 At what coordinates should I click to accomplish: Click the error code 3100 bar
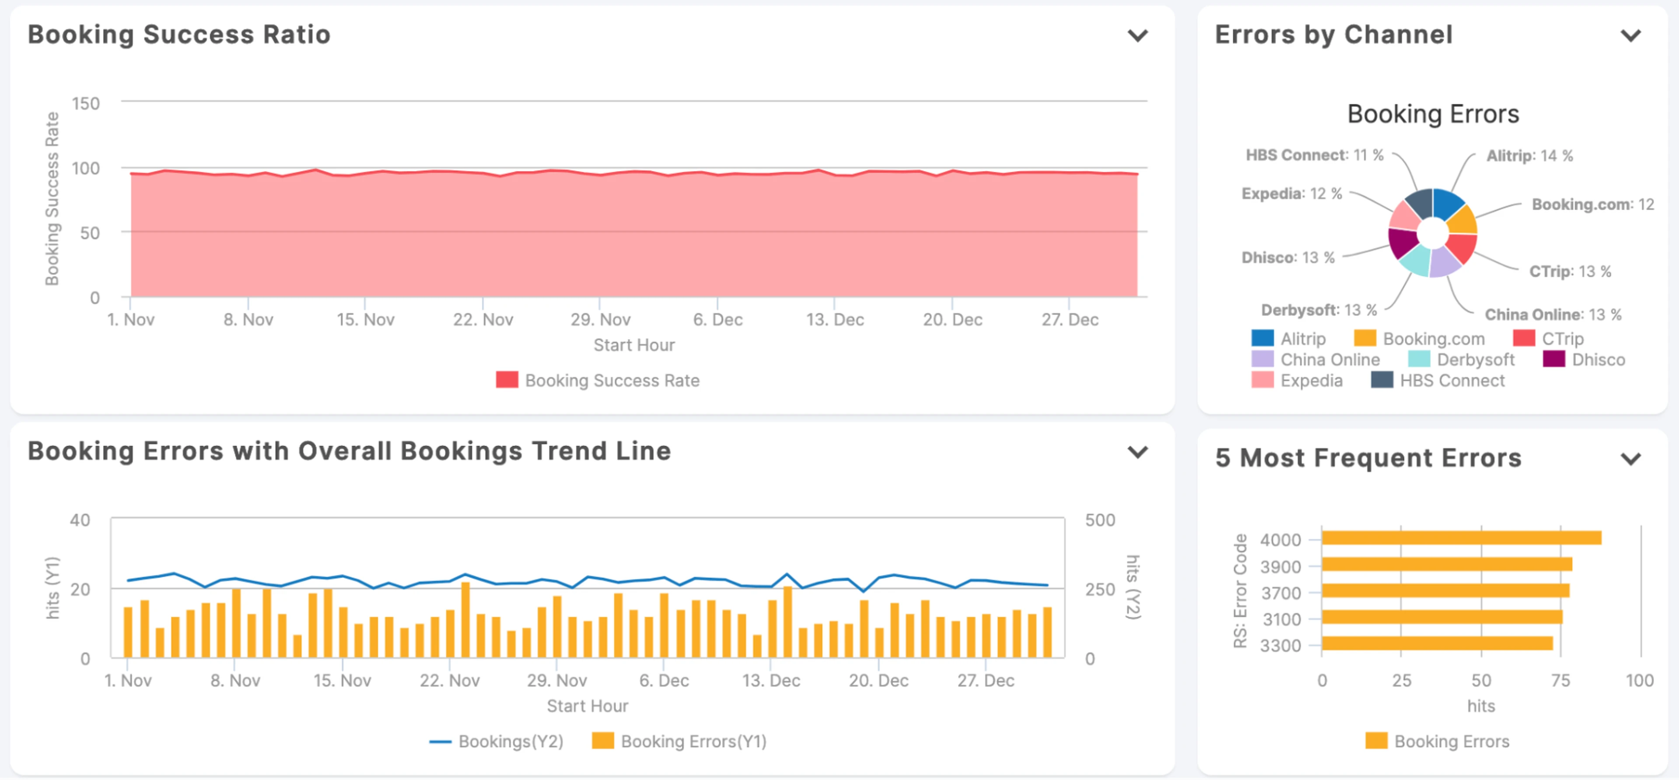[x=1442, y=617]
